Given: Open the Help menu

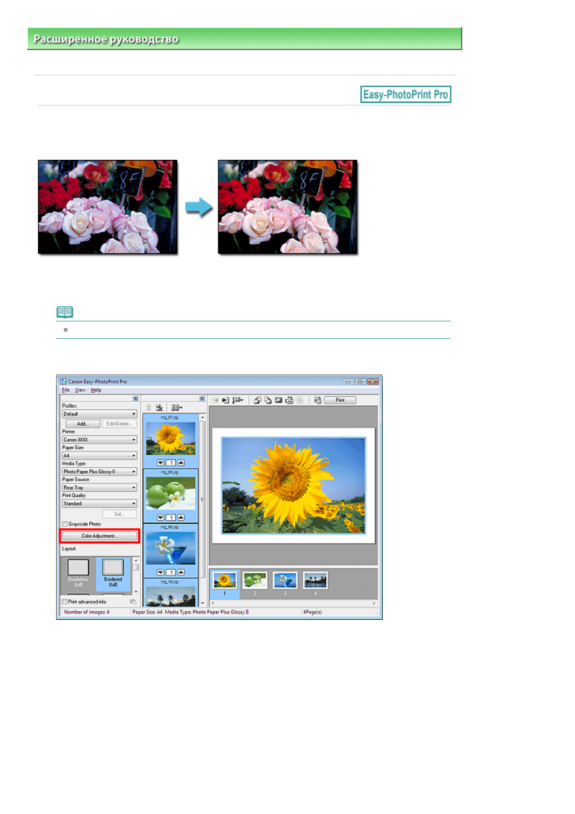Looking at the screenshot, I should pos(96,390).
